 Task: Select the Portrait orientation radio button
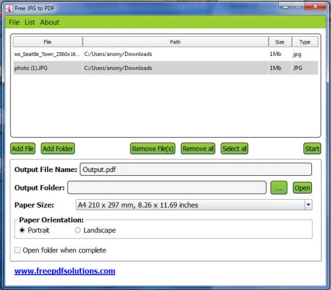pyautogui.click(x=22, y=230)
